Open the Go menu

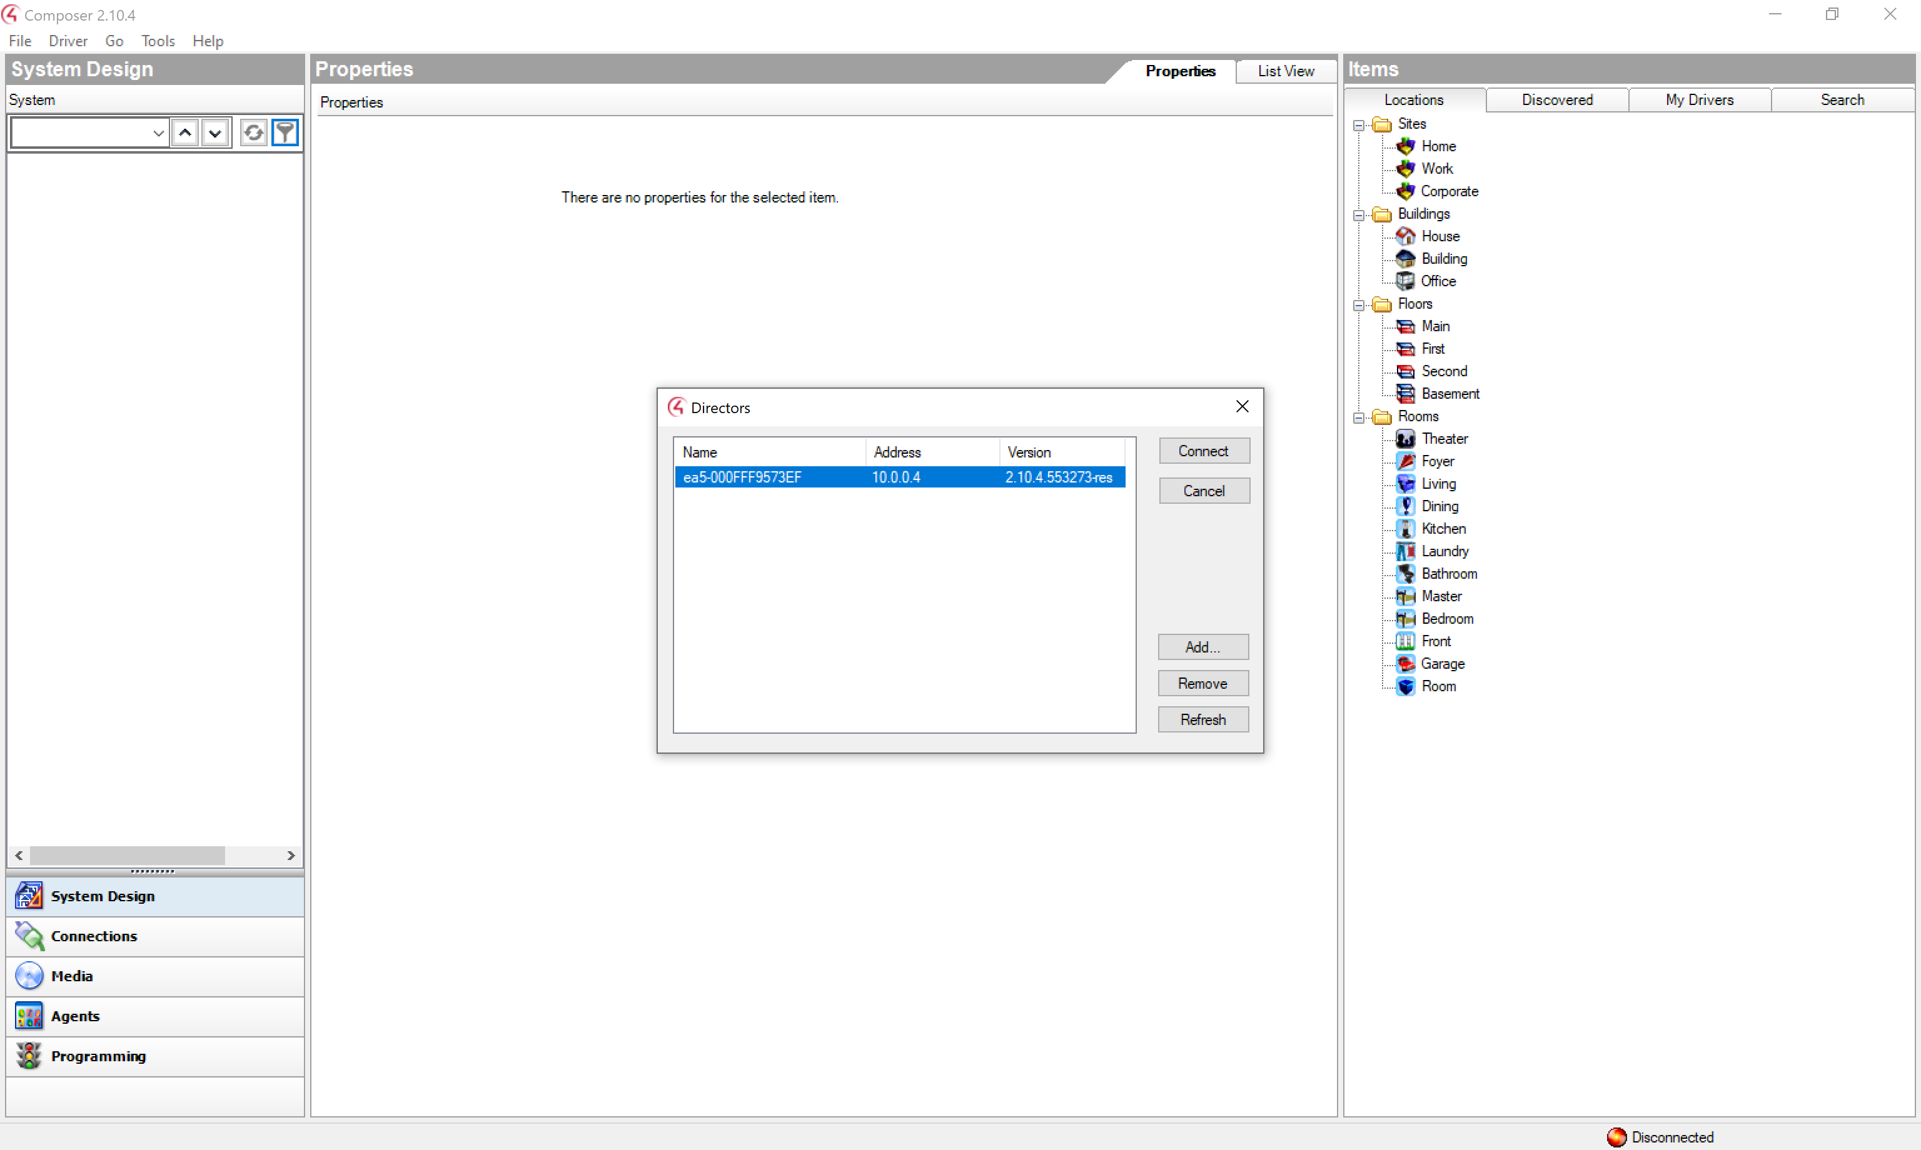(x=114, y=41)
